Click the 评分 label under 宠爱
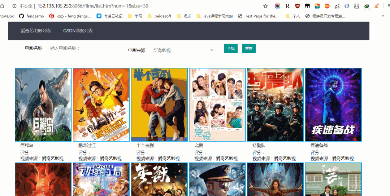The height and width of the screenshot is (196, 390). coord(200,152)
